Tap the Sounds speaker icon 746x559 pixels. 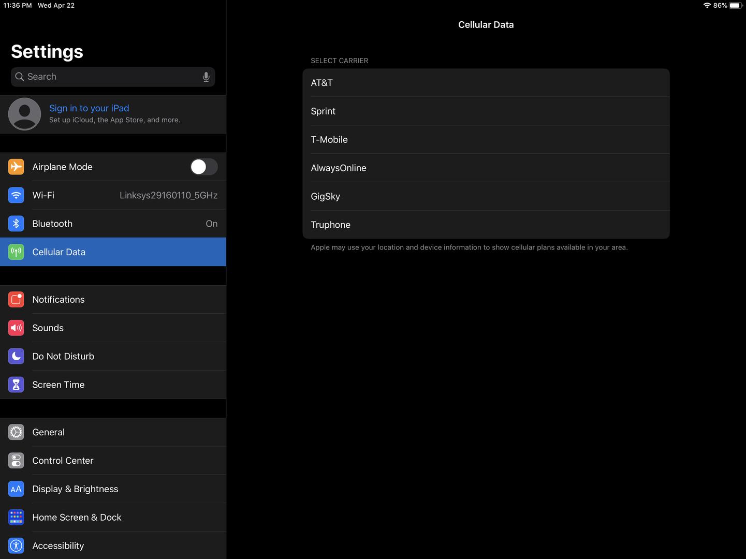tap(16, 328)
